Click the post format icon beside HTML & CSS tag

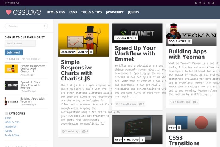point(142,140)
